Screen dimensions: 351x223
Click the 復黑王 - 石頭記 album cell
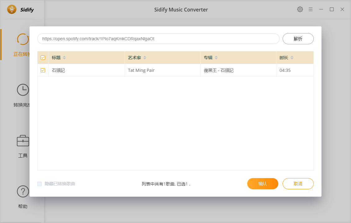[239, 70]
